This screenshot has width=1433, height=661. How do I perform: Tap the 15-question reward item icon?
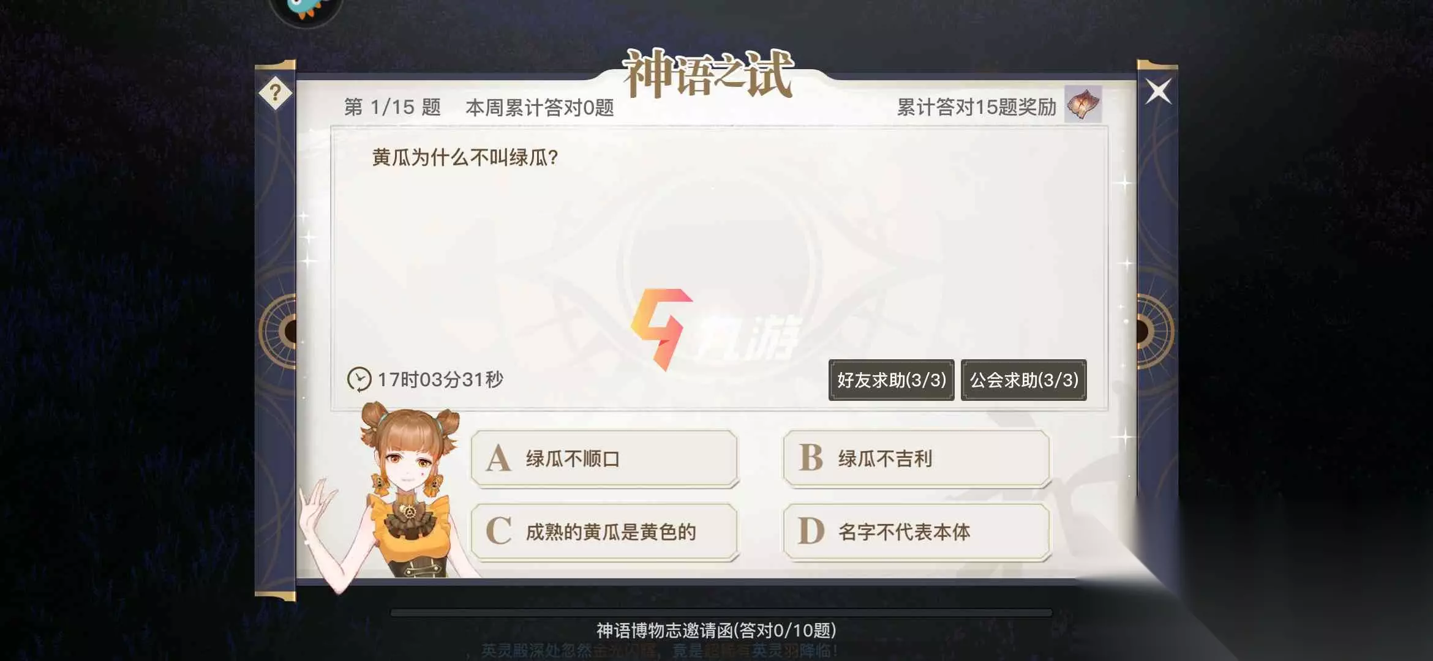tap(1083, 104)
